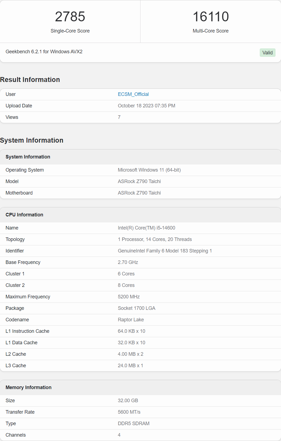Click the Microsoft Windows 11 (64-bit) value
This screenshot has width=281, height=441.
coord(149,170)
